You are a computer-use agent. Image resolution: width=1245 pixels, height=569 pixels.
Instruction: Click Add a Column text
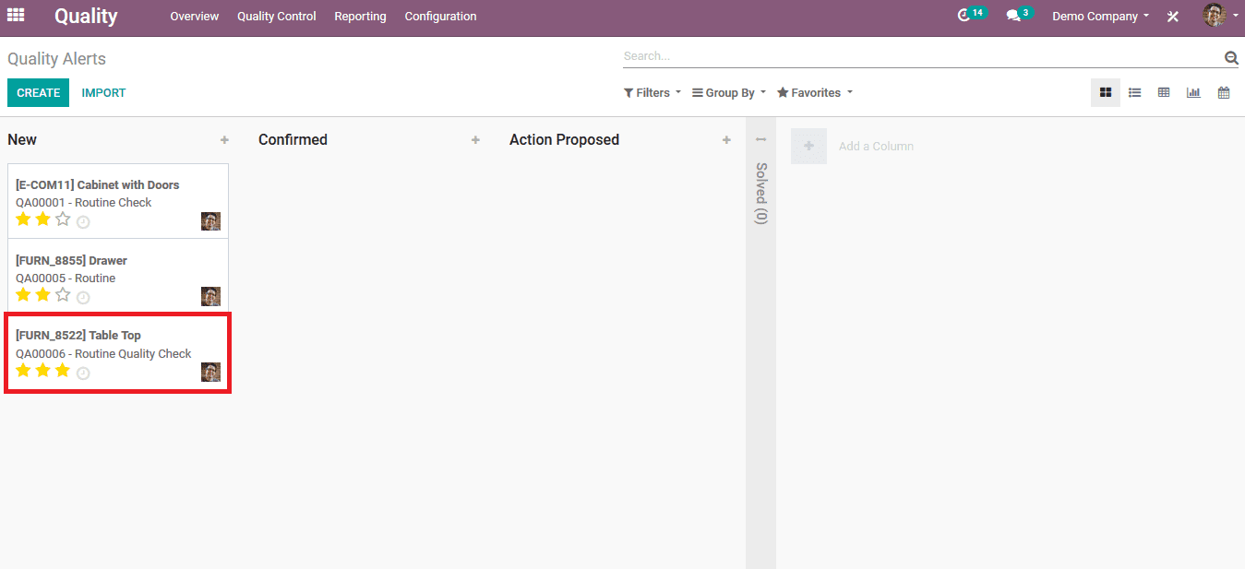(876, 147)
